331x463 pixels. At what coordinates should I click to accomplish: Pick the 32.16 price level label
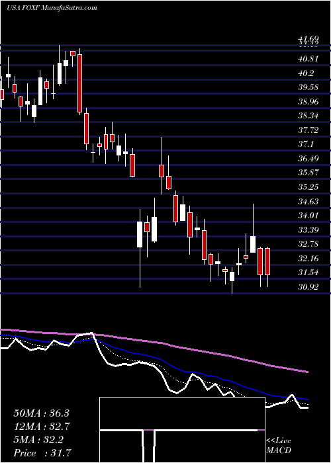[308, 259]
